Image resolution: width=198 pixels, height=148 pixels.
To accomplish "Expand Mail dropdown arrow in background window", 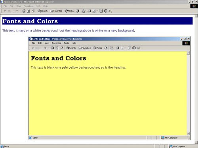I will click(x=86, y=11).
